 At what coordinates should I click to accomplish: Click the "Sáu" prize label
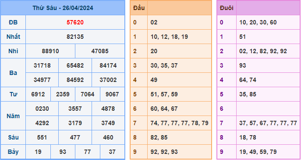click(13, 137)
